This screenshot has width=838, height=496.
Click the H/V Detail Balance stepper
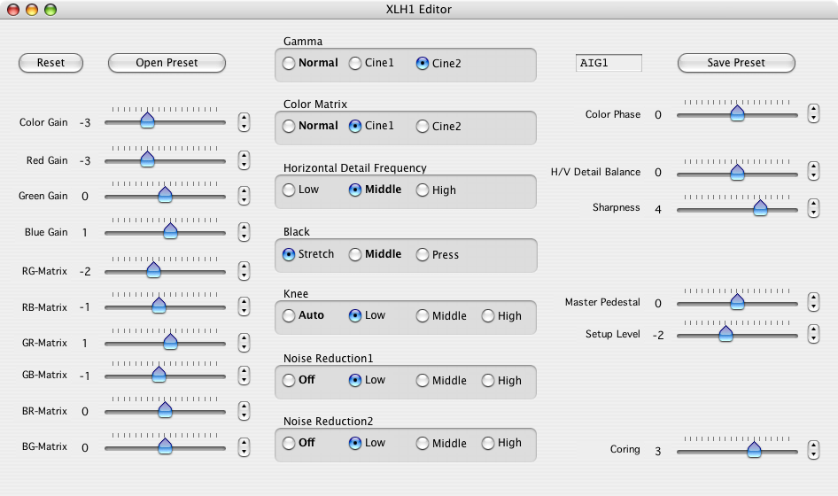point(813,172)
